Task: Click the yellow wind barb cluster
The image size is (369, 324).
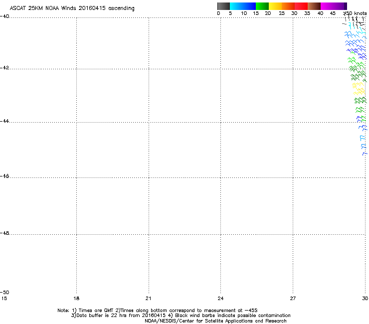Action: pyautogui.click(x=359, y=89)
